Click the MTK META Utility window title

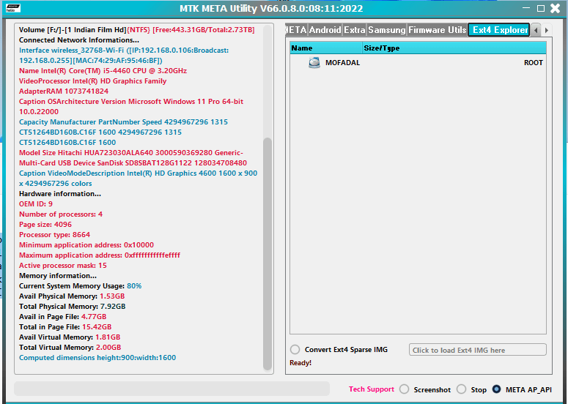pyautogui.click(x=271, y=8)
